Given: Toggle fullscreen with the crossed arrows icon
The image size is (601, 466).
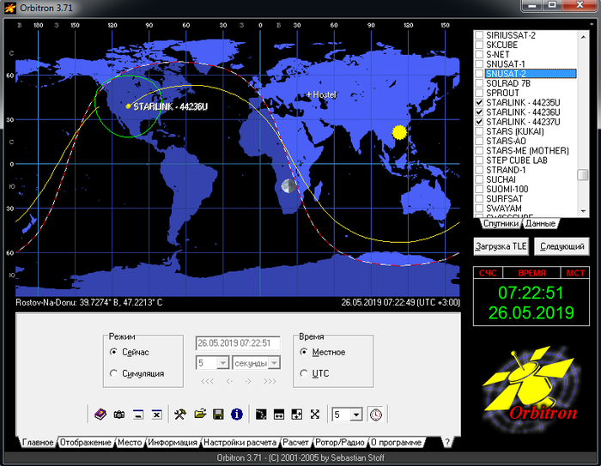Looking at the screenshot, I should (x=315, y=415).
